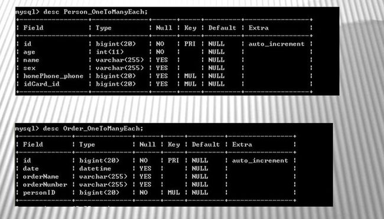The image size is (384, 219).
Task: Click the datetime type of date field
Action: (x=95, y=168)
